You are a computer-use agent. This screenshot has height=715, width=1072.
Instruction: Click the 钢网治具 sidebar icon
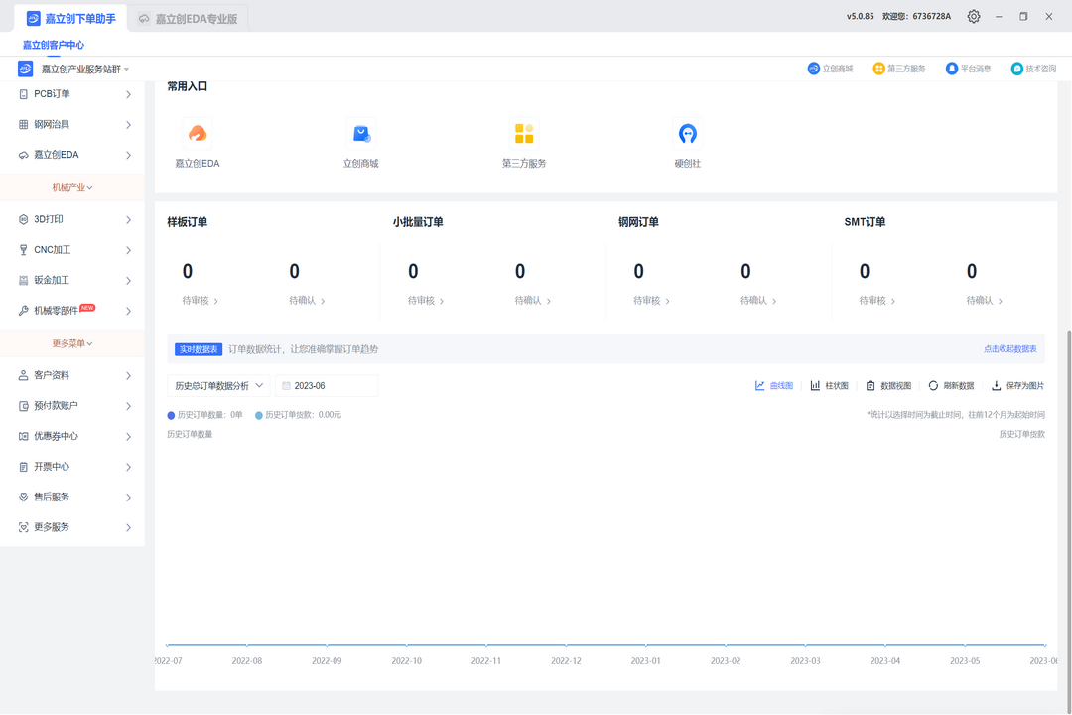click(23, 124)
